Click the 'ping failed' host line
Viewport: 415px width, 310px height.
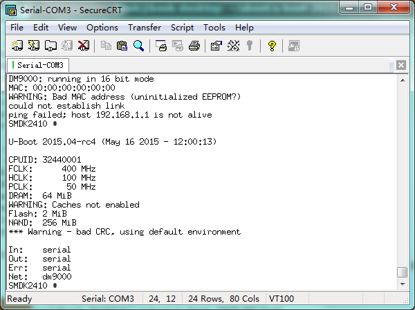point(110,115)
